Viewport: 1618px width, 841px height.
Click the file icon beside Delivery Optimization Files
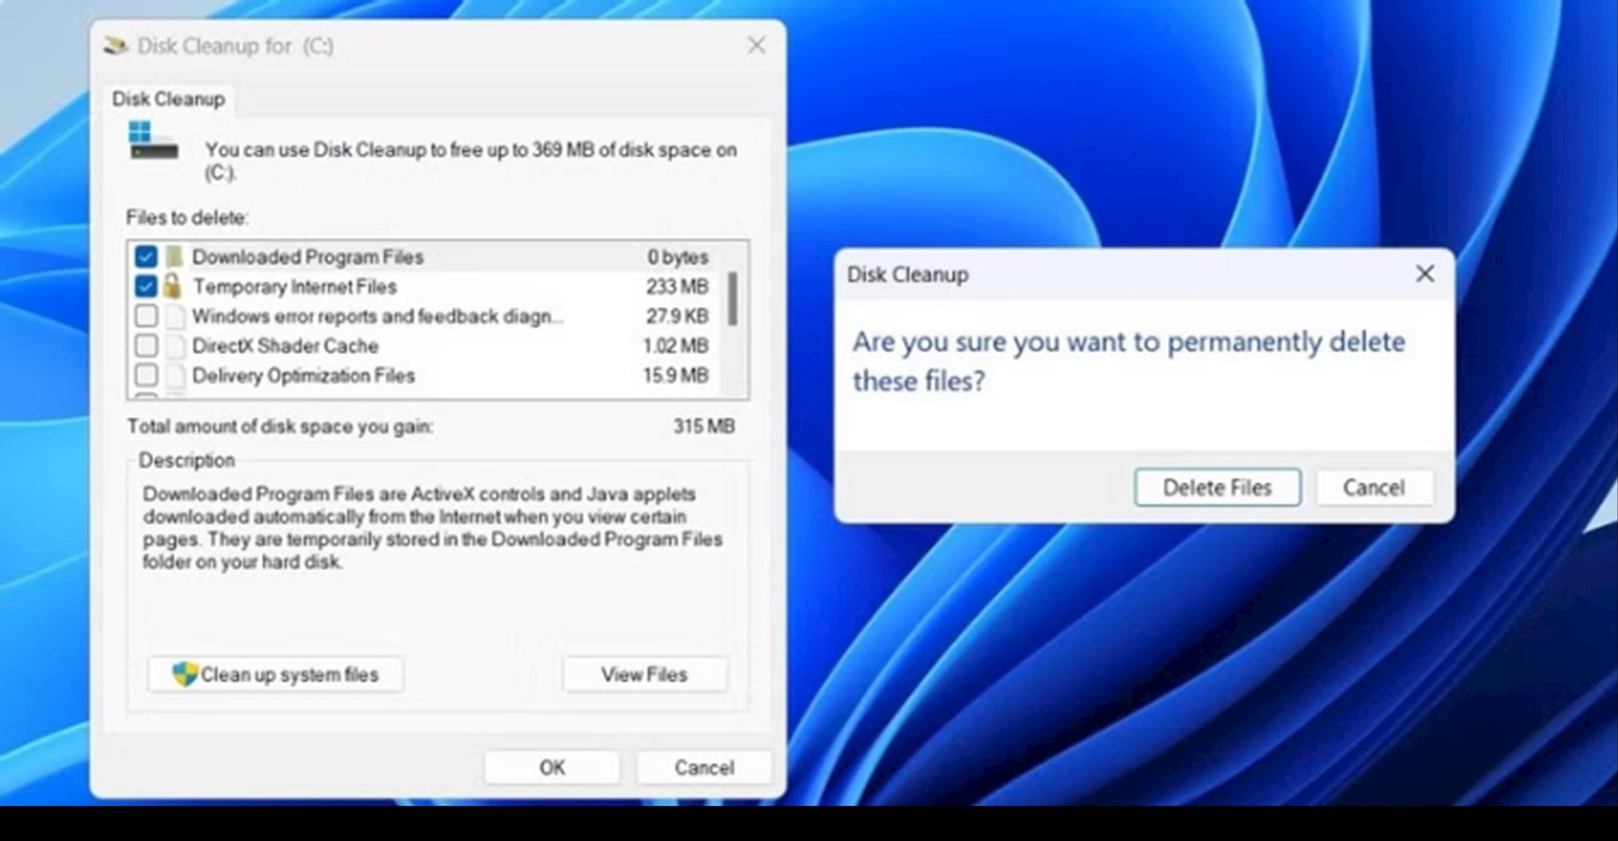(x=175, y=376)
